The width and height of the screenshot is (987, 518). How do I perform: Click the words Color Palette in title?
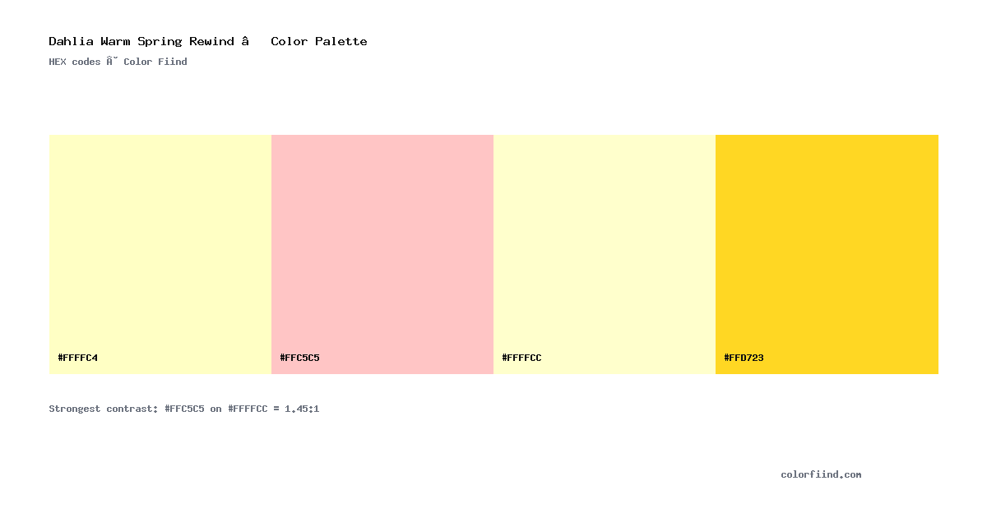[x=319, y=41]
